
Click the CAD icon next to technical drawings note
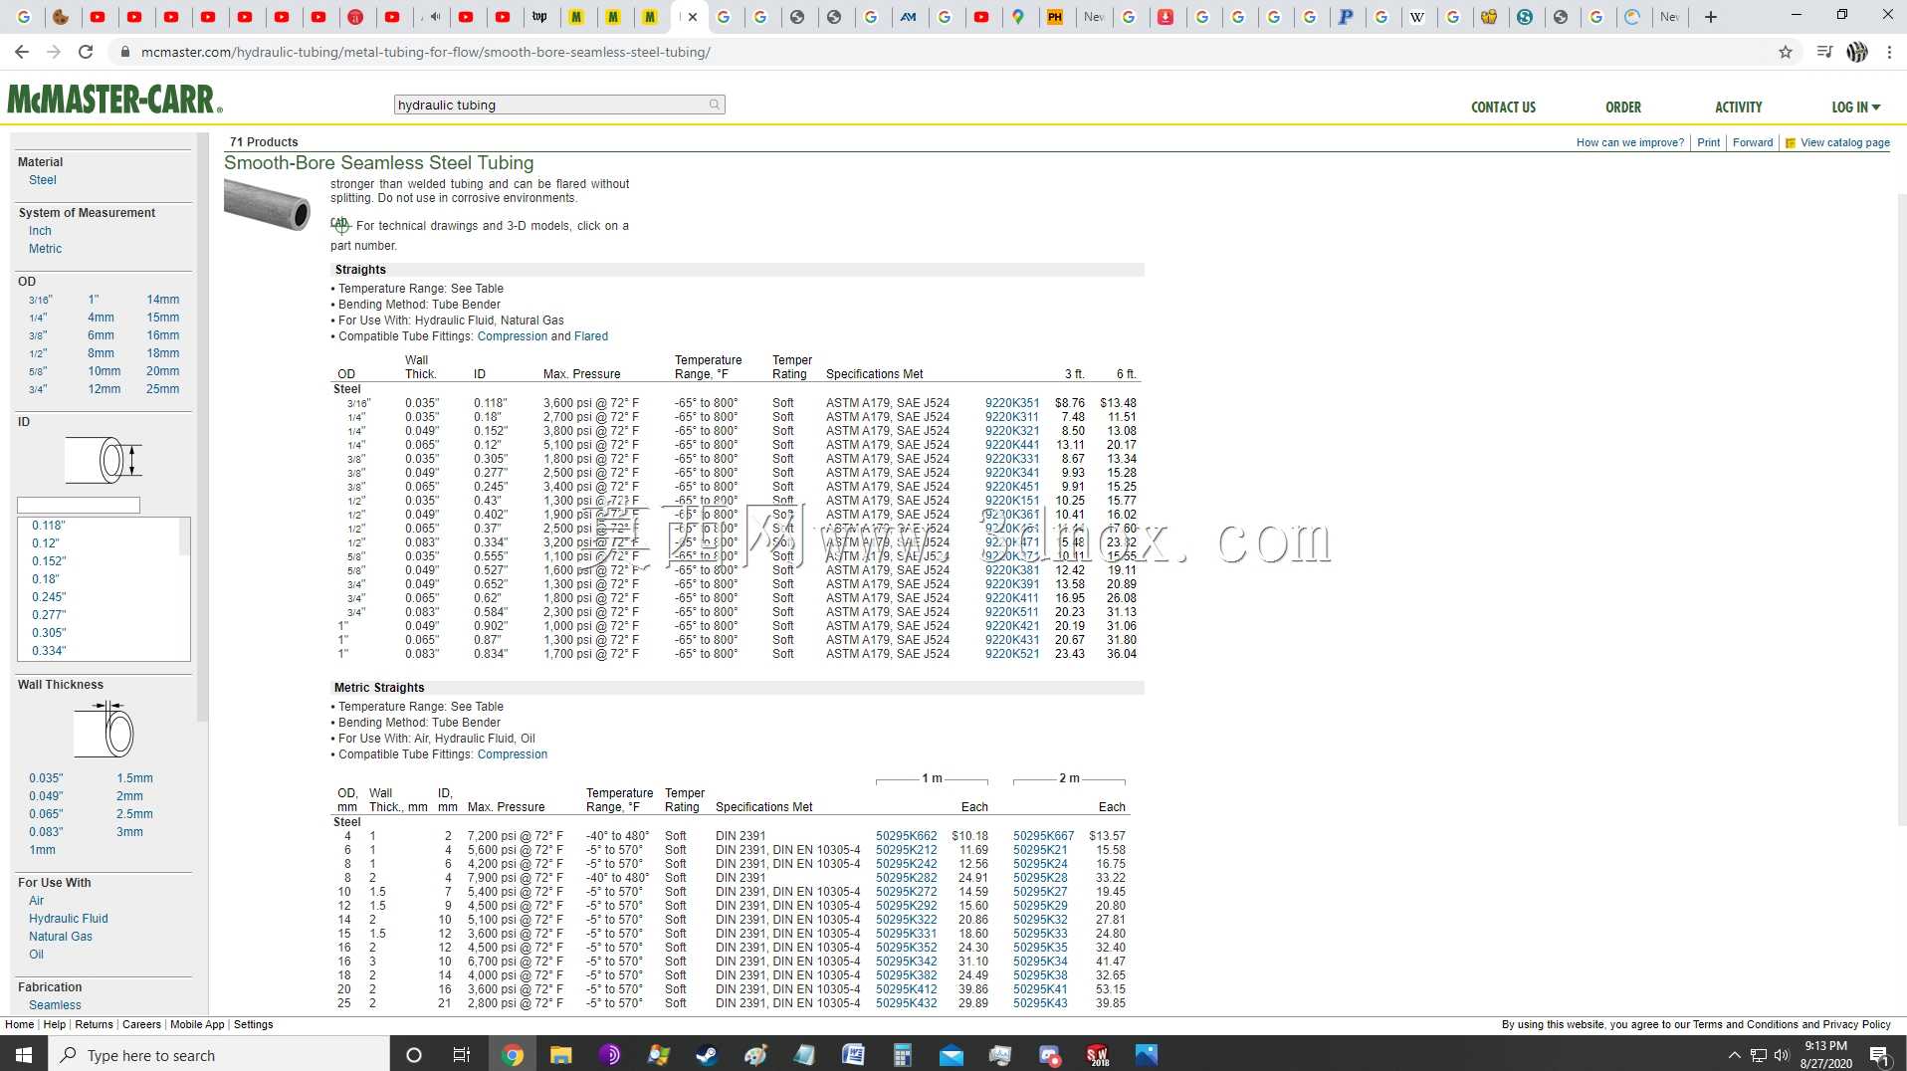coord(340,225)
